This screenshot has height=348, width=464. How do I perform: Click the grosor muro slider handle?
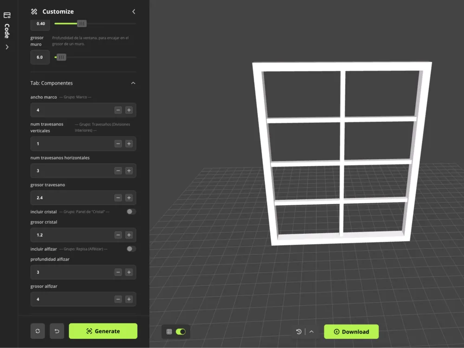coord(61,57)
